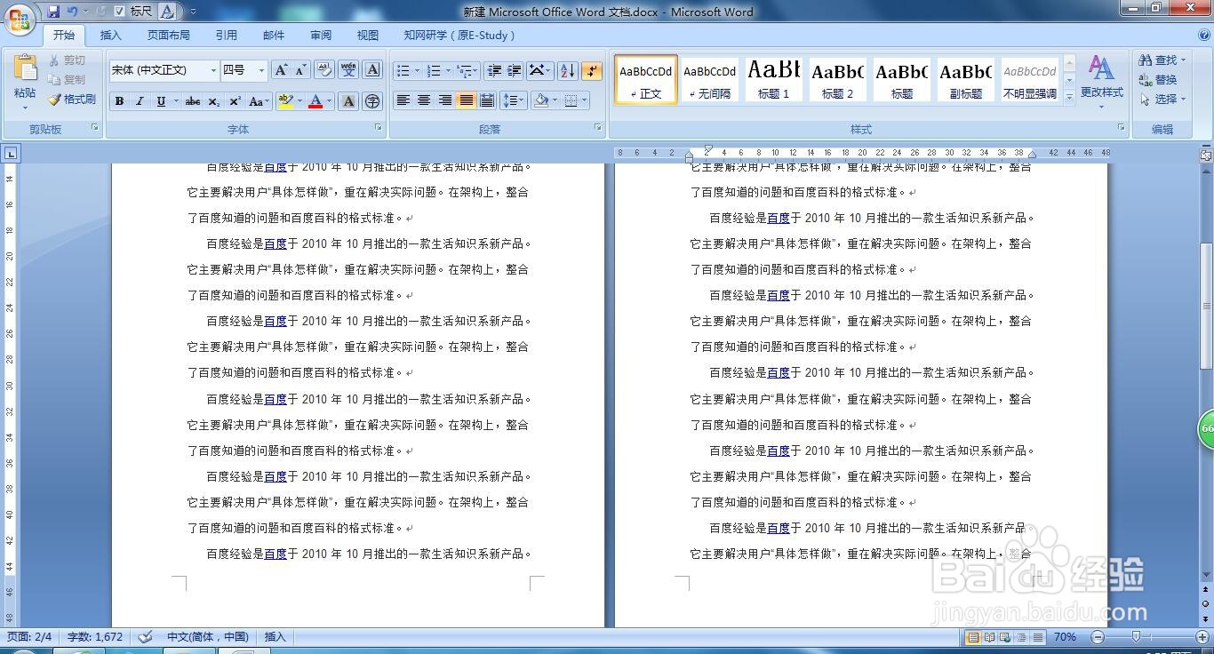1214x654 pixels.
Task: Open the 视图 ribbon tab
Action: point(367,36)
